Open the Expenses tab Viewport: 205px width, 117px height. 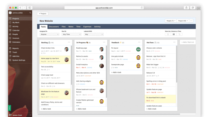pyautogui.click(x=87, y=27)
